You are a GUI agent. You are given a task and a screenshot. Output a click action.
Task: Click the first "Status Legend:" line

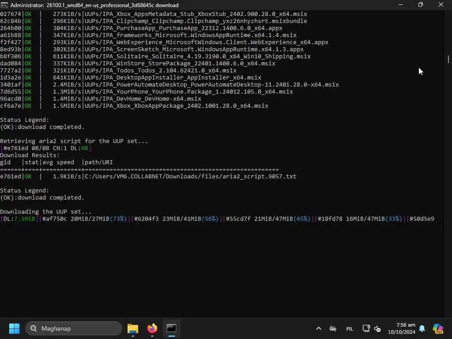(x=25, y=120)
